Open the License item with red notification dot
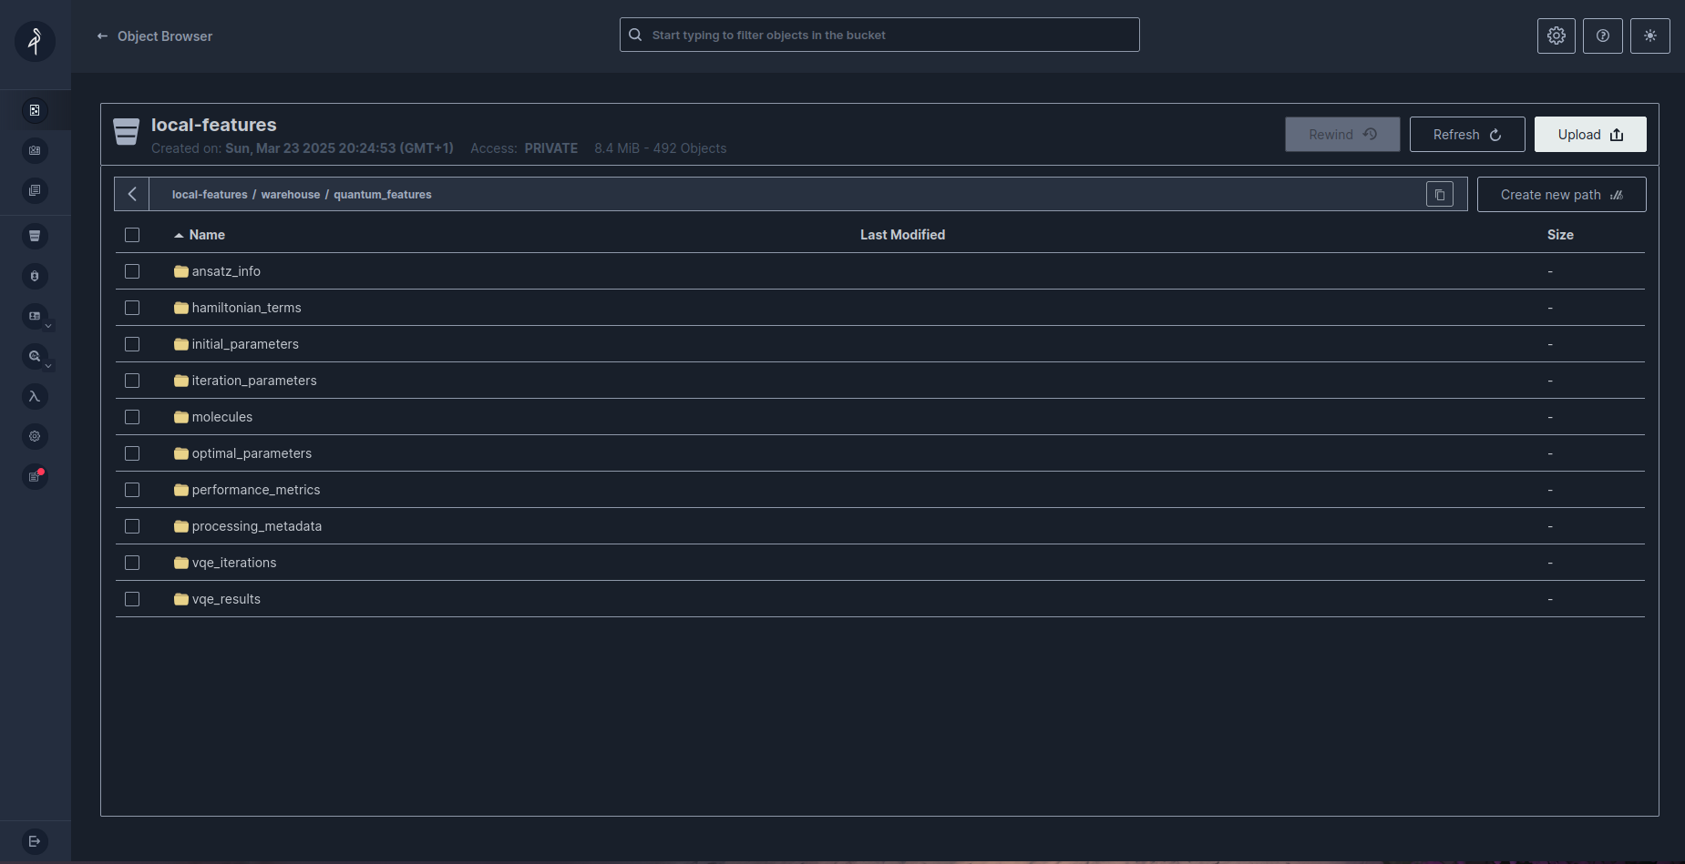This screenshot has height=864, width=1685. (x=35, y=476)
